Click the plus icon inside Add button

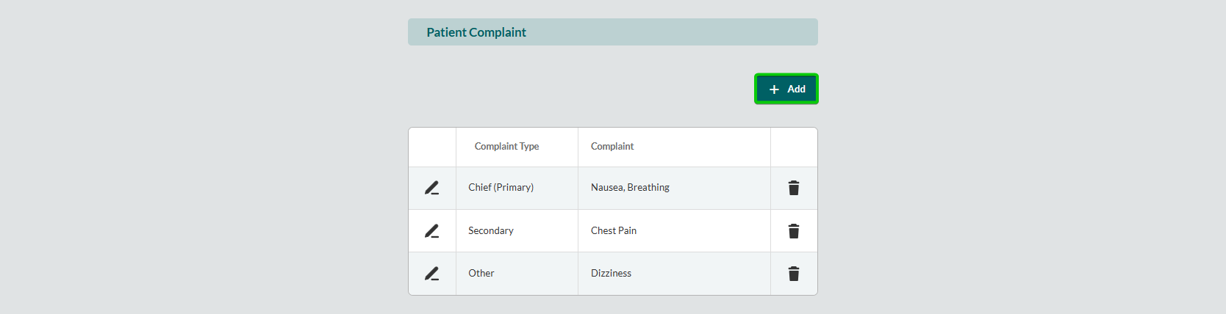774,90
